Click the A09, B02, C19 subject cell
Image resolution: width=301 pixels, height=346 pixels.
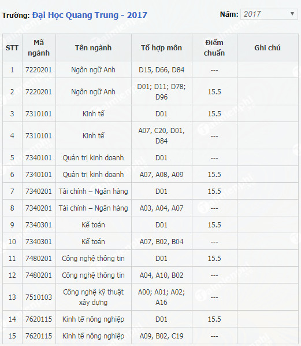pos(162,336)
